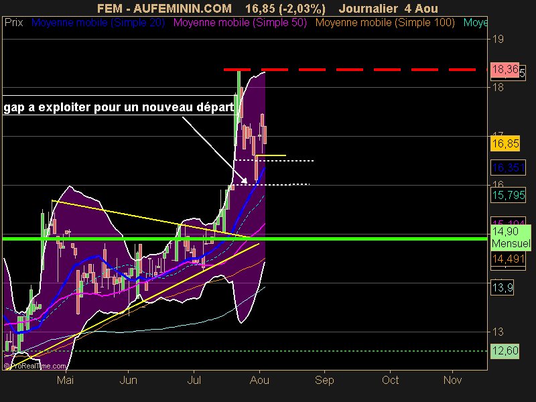The image size is (536, 402).
Task: Select the green dotted 12,60 support line
Action: [x=245, y=351]
